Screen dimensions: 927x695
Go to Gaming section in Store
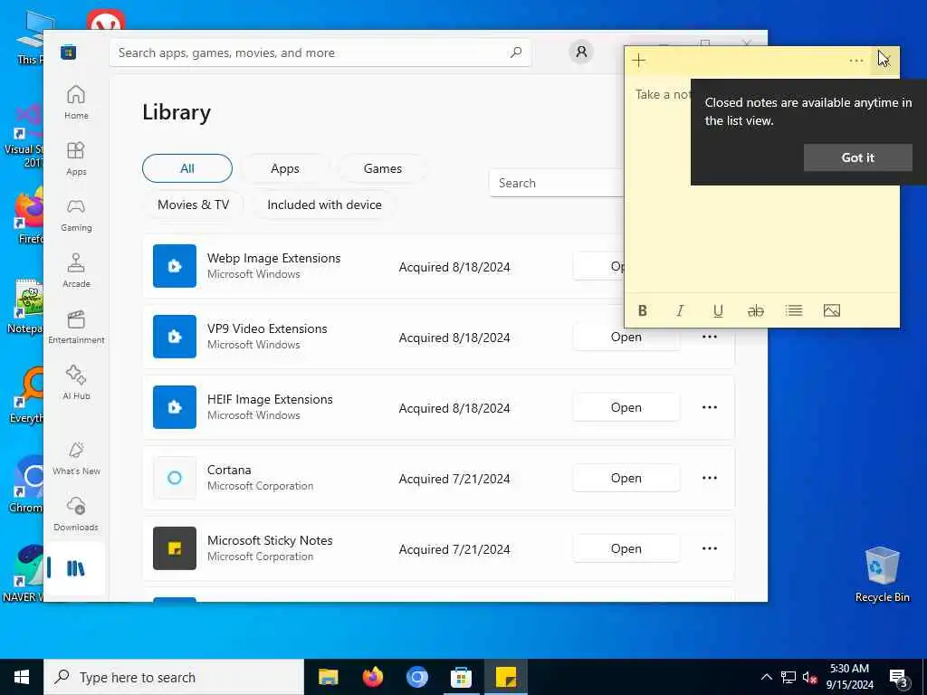pyautogui.click(x=76, y=214)
